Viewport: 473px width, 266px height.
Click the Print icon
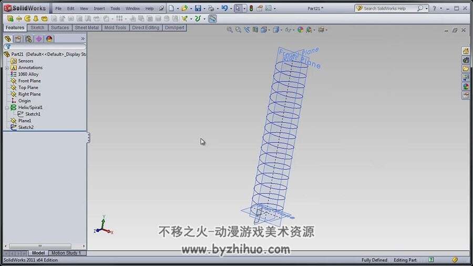tap(211, 8)
